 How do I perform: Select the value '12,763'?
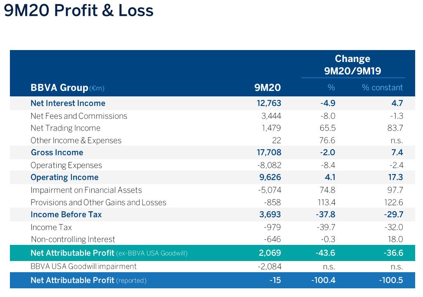269,103
